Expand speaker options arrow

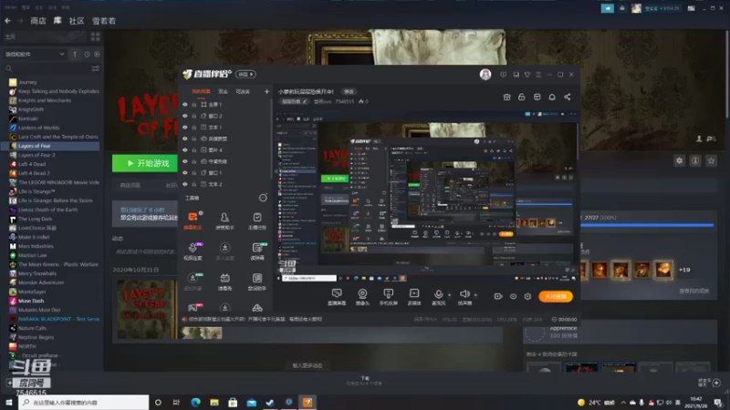click(x=475, y=294)
